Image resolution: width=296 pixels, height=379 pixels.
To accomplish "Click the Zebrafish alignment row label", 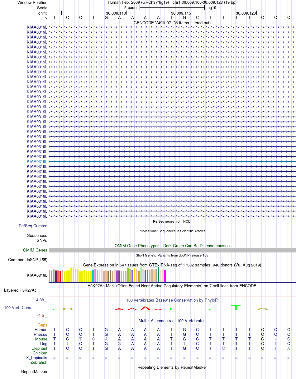I will 39,362.
